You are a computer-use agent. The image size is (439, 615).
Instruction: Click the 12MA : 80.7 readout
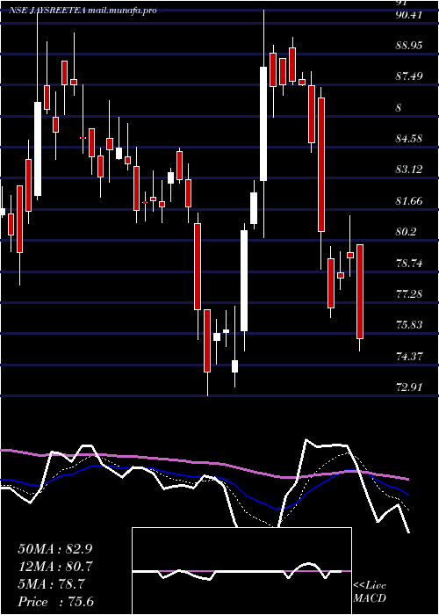55,567
